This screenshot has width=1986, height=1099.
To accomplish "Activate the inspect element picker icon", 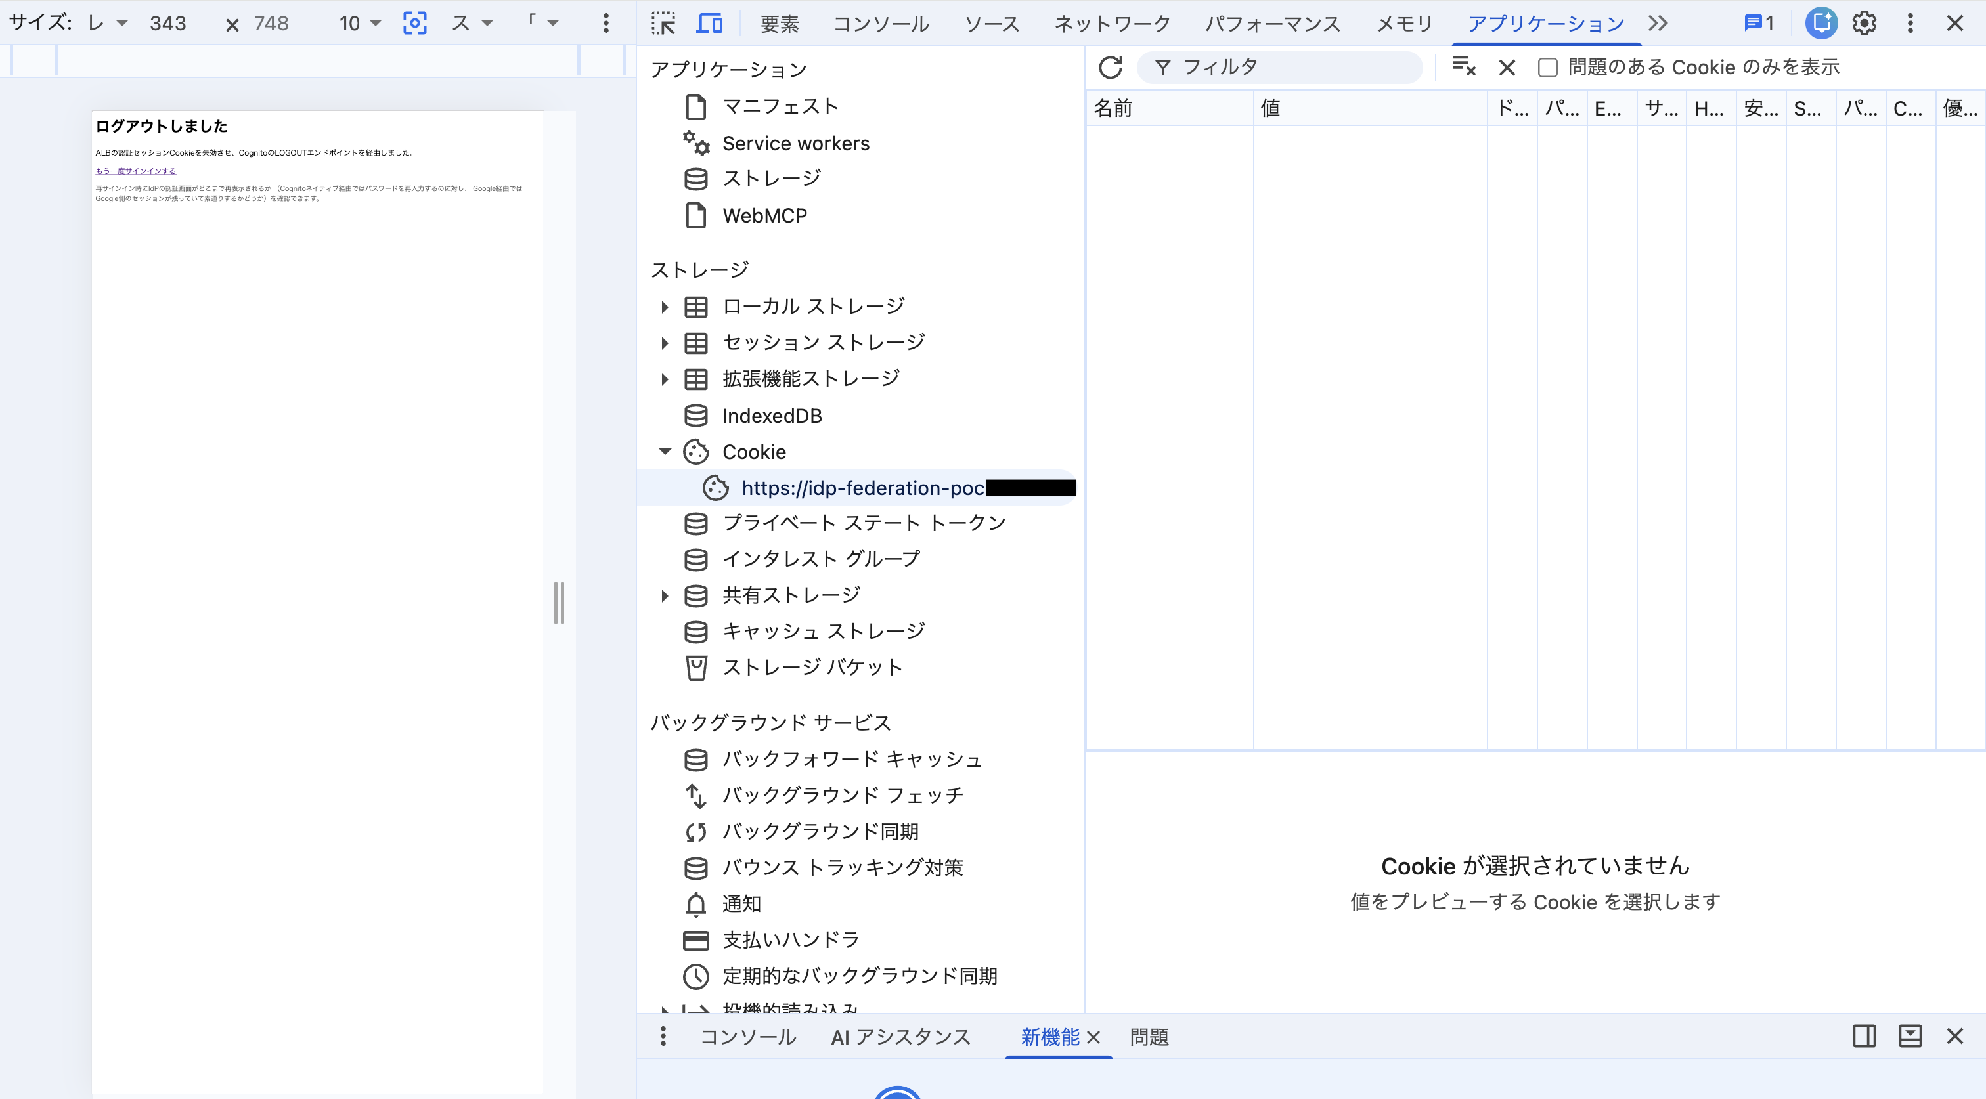I will pyautogui.click(x=663, y=23).
